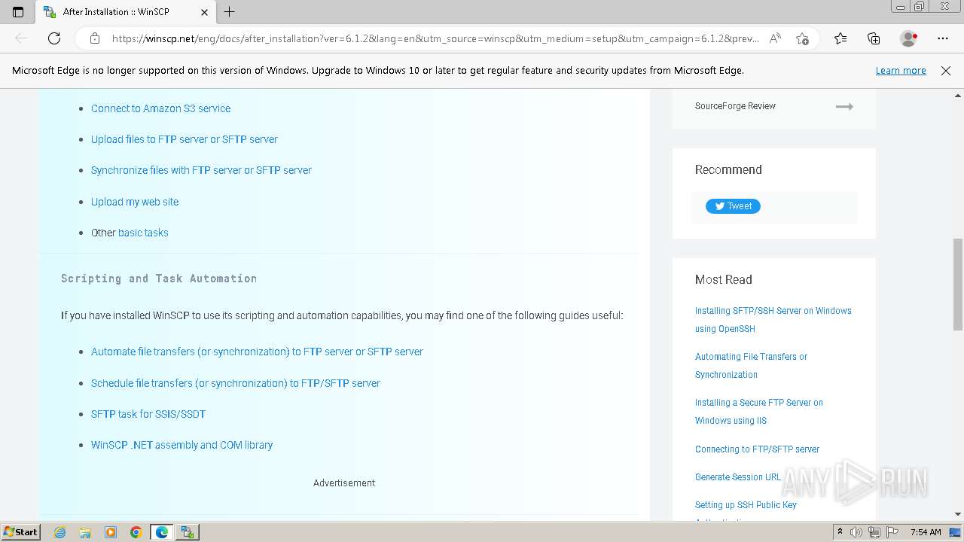Select the WinSCP installer taskbar button
Viewport: 964px width, 542px height.
188,532
